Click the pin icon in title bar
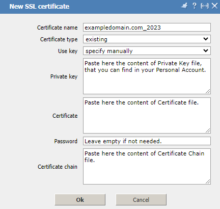Viewport: 220px width, 209px height. [x=184, y=6]
